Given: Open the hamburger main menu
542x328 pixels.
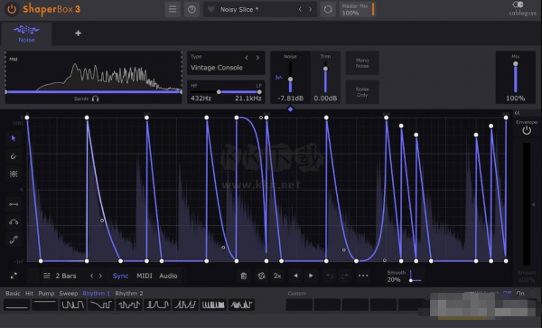Looking at the screenshot, I should coord(173,9).
